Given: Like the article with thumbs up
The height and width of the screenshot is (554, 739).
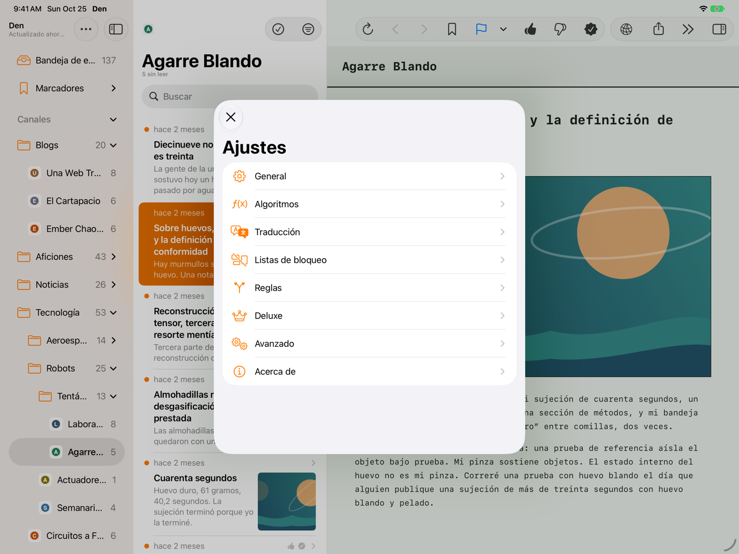Looking at the screenshot, I should [x=531, y=29].
